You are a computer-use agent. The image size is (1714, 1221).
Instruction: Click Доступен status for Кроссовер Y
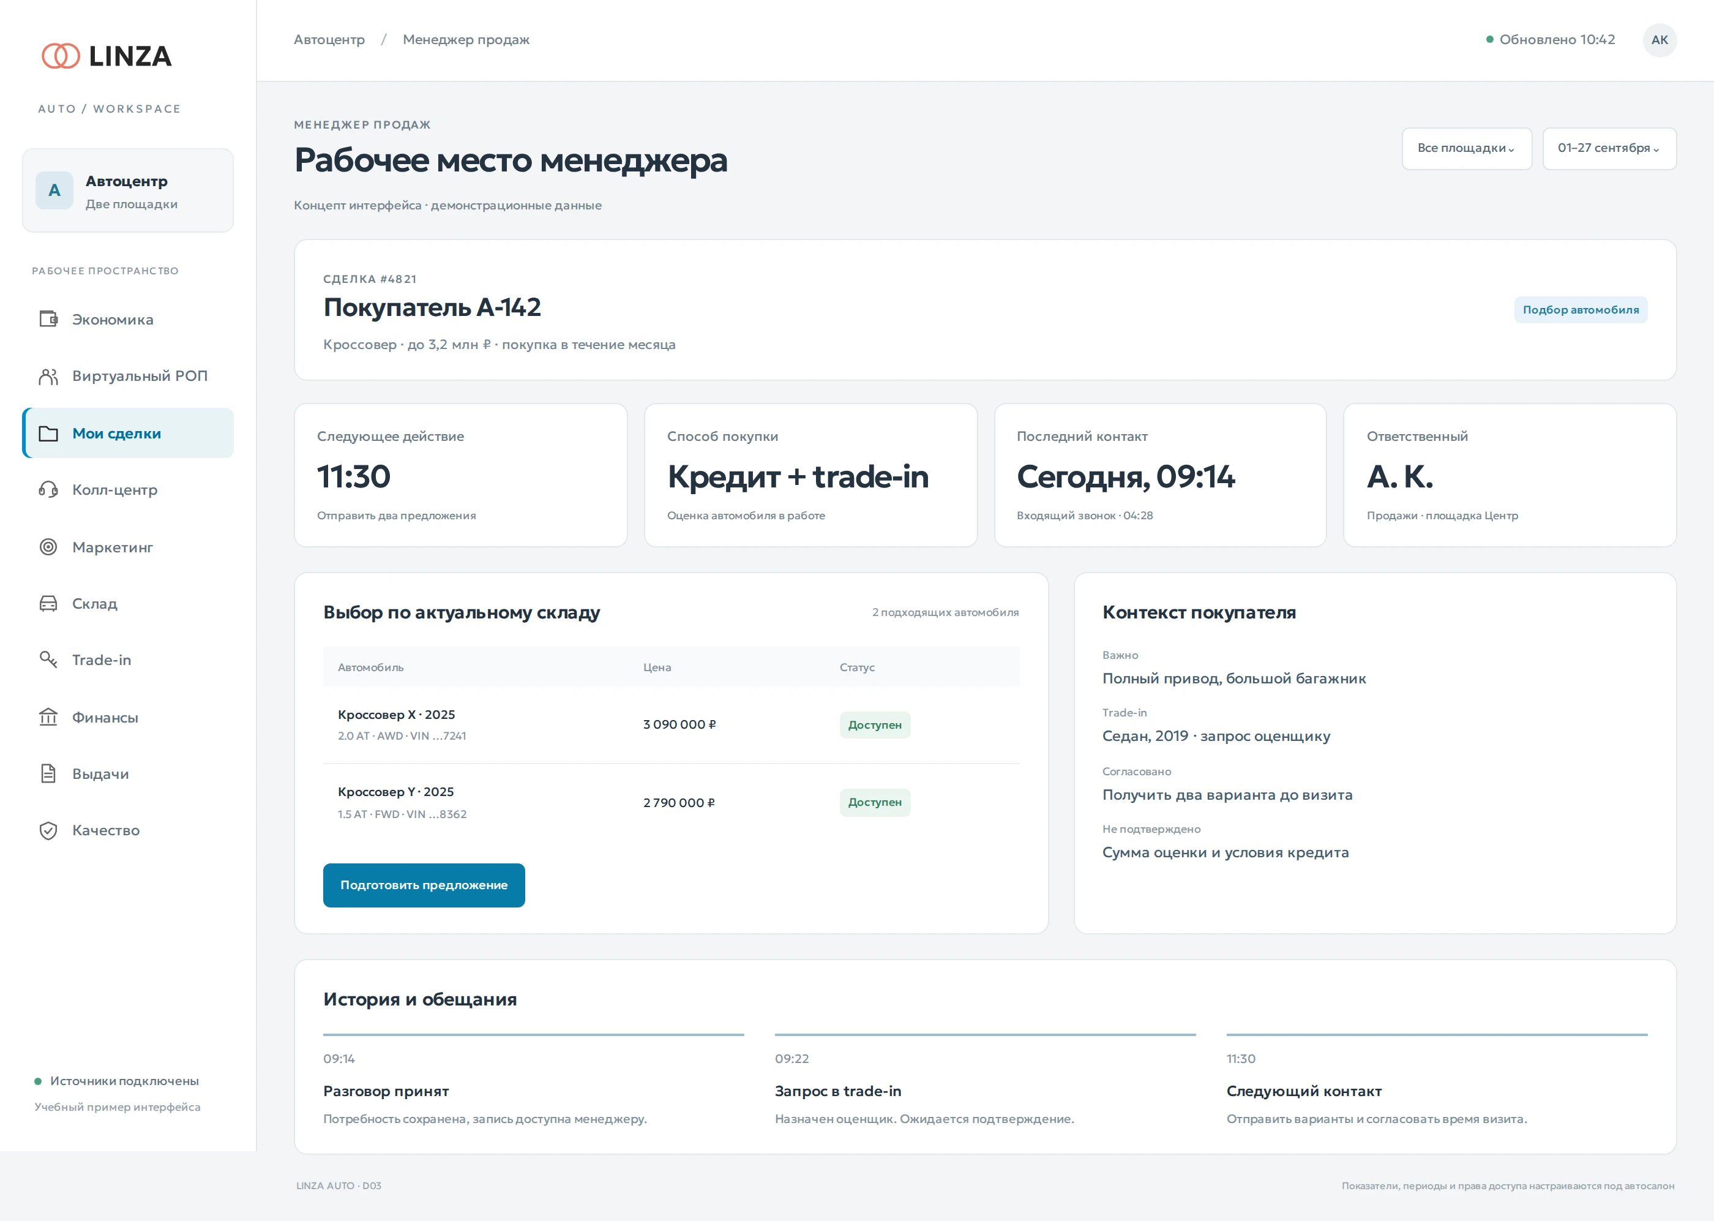pyautogui.click(x=875, y=802)
